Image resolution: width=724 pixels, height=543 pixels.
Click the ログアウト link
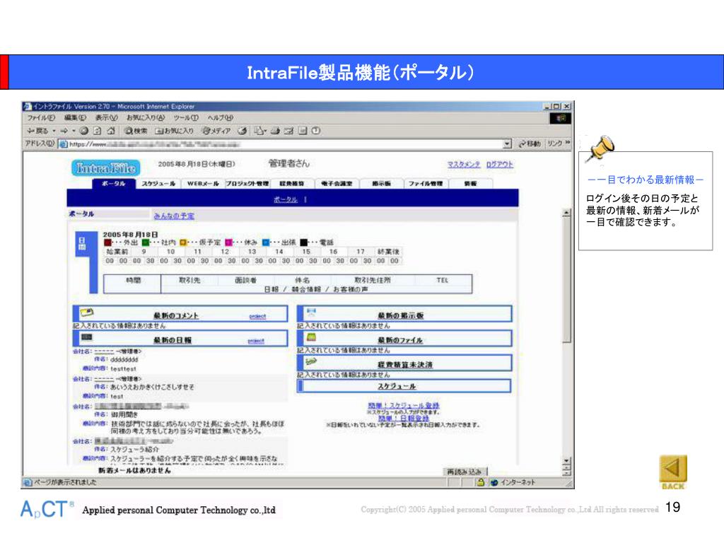click(500, 164)
